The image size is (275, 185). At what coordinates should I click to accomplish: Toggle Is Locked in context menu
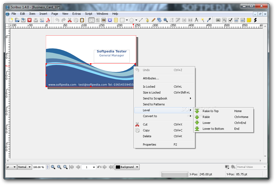coord(164,87)
